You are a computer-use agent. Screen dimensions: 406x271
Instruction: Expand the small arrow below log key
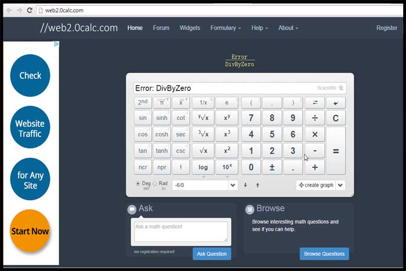pyautogui.click(x=204, y=177)
